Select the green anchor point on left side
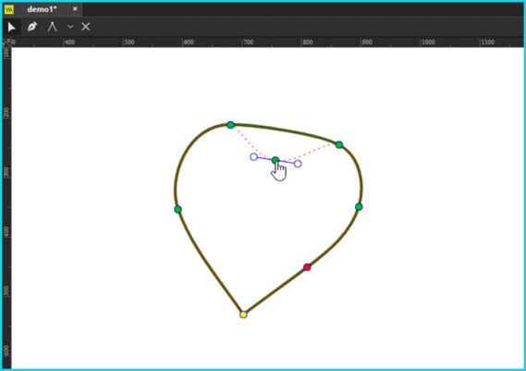This screenshot has height=371, width=526. 177,209
